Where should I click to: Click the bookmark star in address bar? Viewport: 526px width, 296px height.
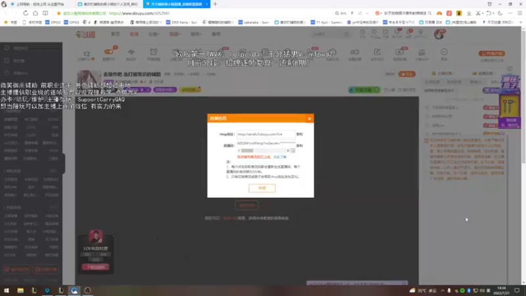point(59,13)
